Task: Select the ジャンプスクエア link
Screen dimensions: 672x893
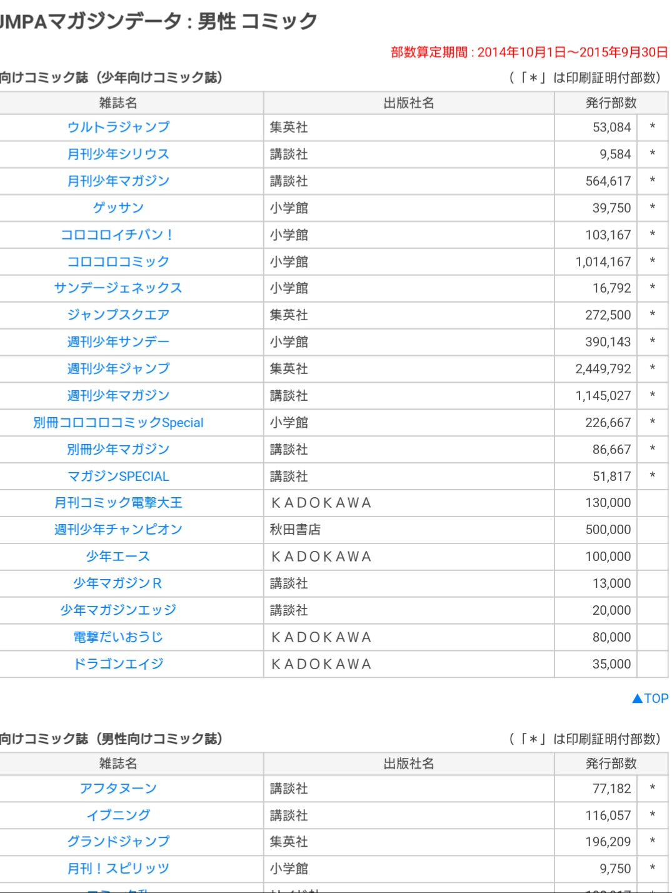Action: 118,315
